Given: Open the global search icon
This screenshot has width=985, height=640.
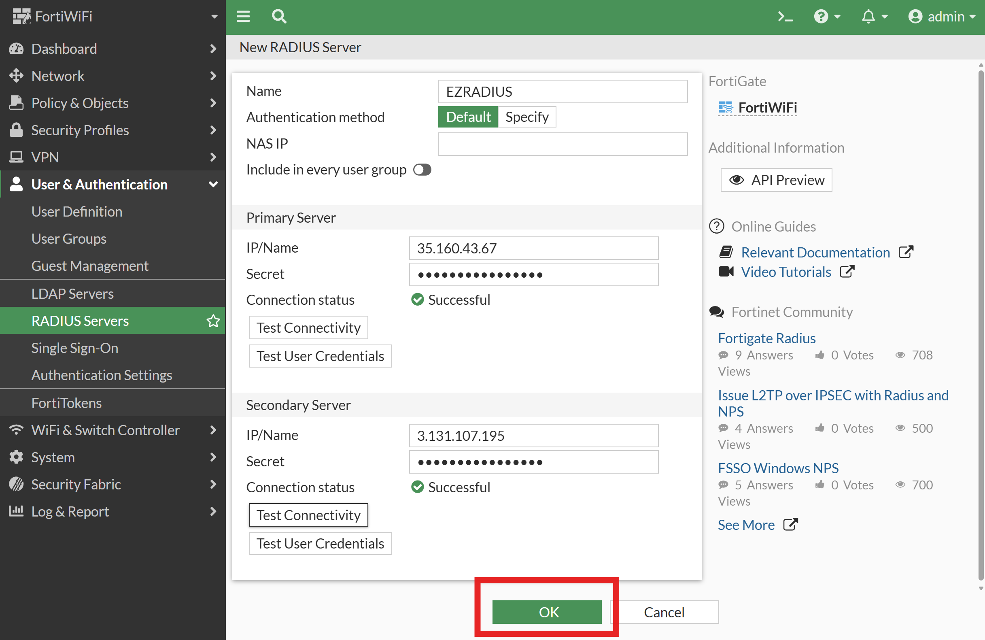Looking at the screenshot, I should pos(279,17).
